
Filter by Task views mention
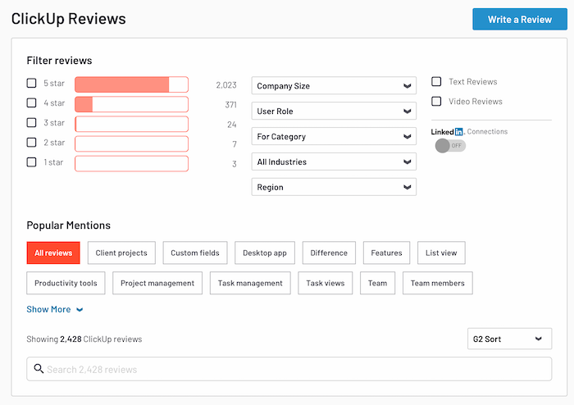(325, 283)
